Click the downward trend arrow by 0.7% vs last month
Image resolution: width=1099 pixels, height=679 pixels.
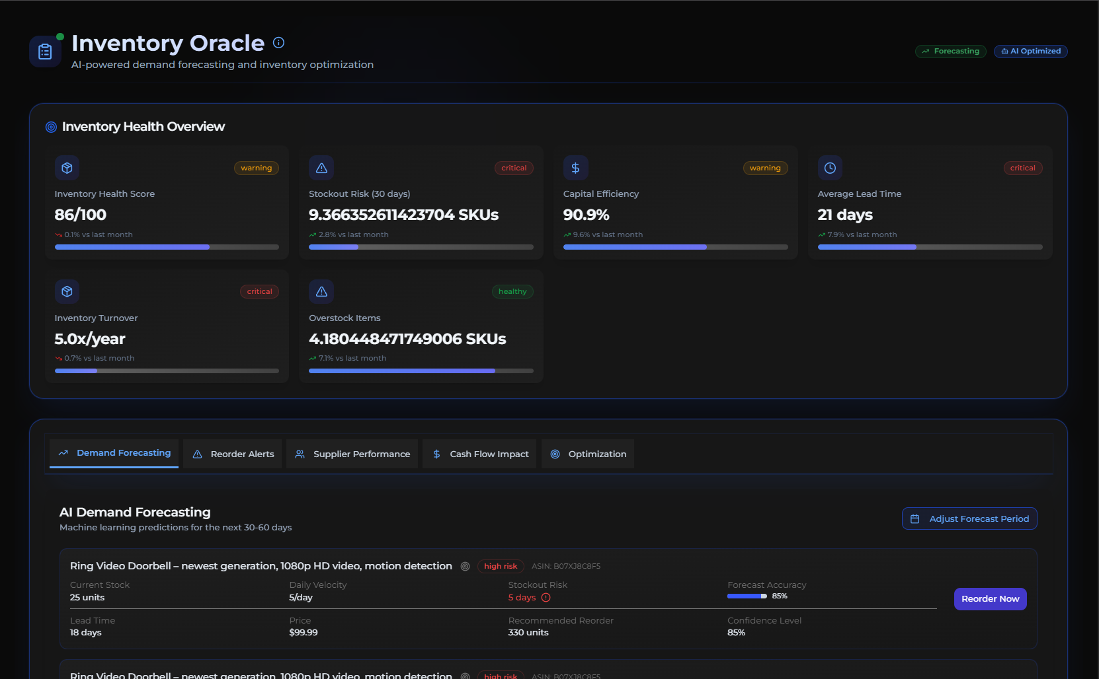[x=58, y=359]
